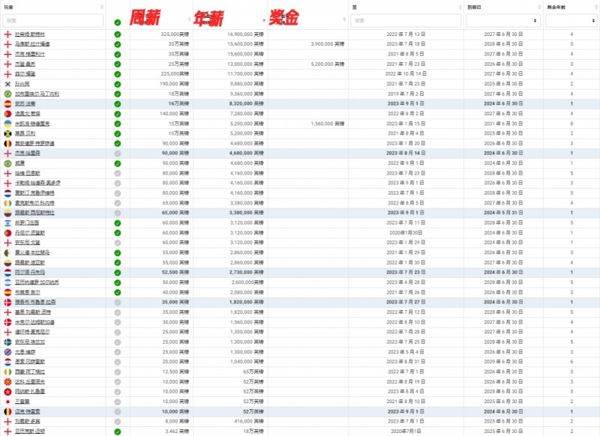Click the Israel flag icon
This screenshot has width=600, height=436.
tap(7, 222)
